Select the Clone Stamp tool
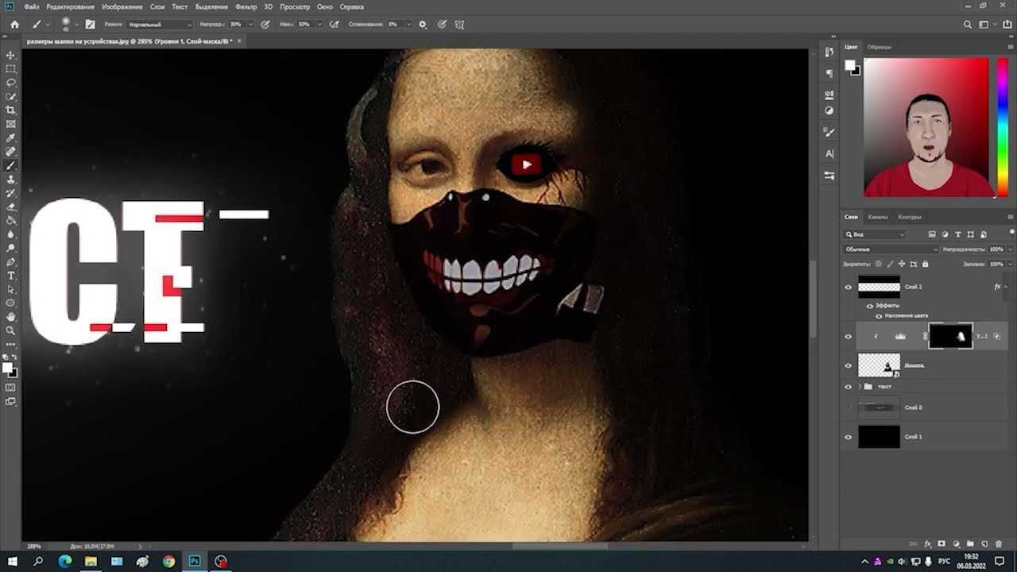This screenshot has width=1017, height=572. [x=11, y=179]
